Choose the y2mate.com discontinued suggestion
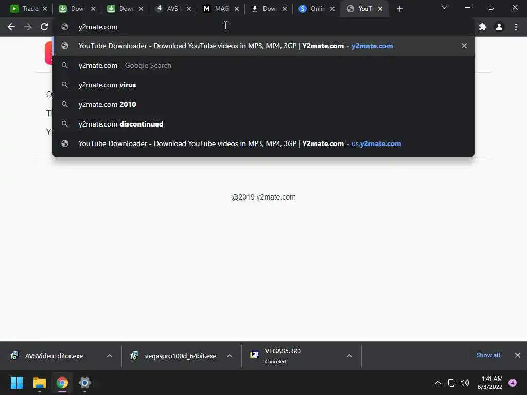The width and height of the screenshot is (527, 395). [263, 124]
